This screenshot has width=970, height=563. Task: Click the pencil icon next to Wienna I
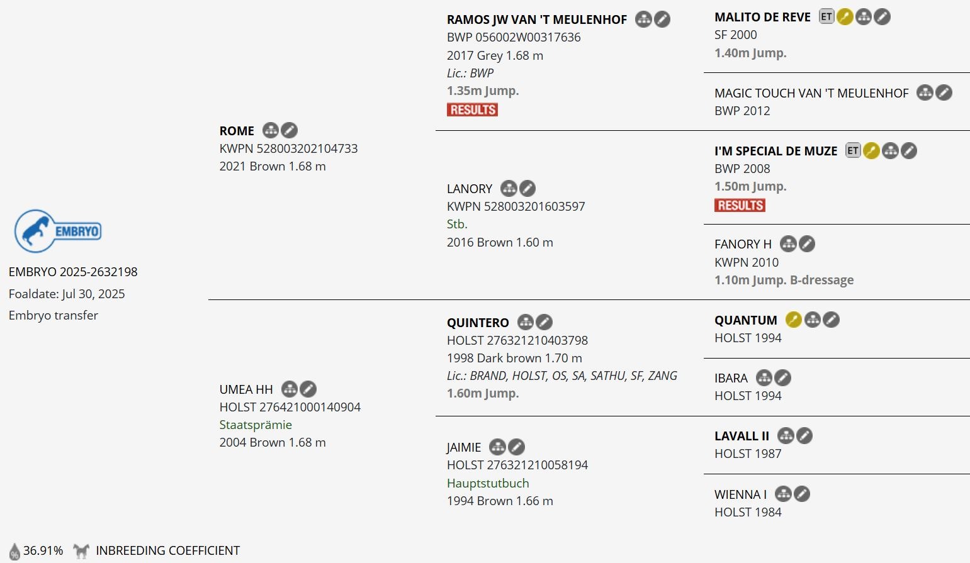(801, 494)
